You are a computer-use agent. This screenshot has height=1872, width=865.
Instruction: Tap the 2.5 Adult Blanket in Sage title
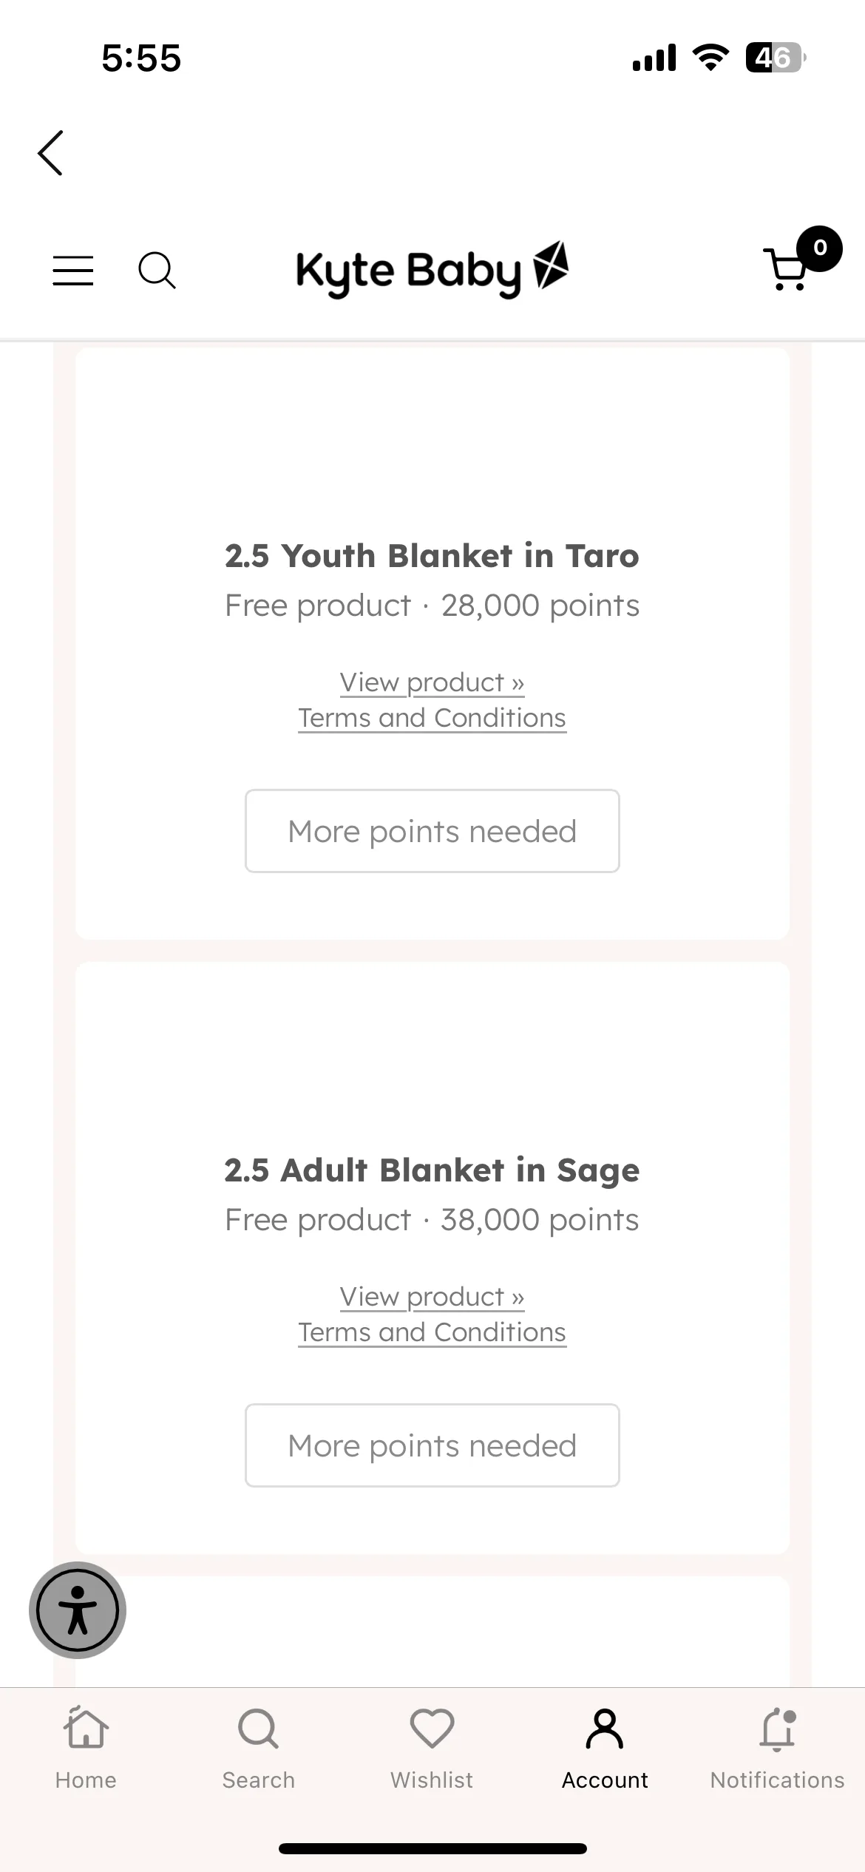pos(432,1170)
